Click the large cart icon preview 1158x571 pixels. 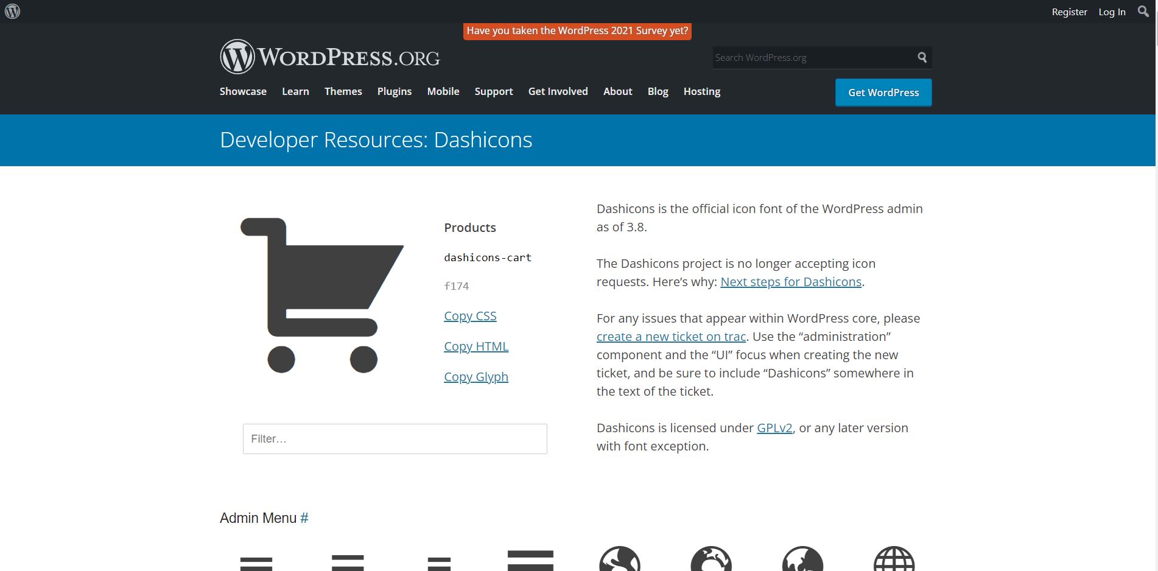(322, 295)
